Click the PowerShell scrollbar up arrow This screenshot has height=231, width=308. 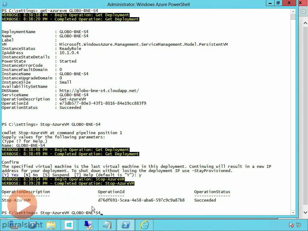coord(293,11)
